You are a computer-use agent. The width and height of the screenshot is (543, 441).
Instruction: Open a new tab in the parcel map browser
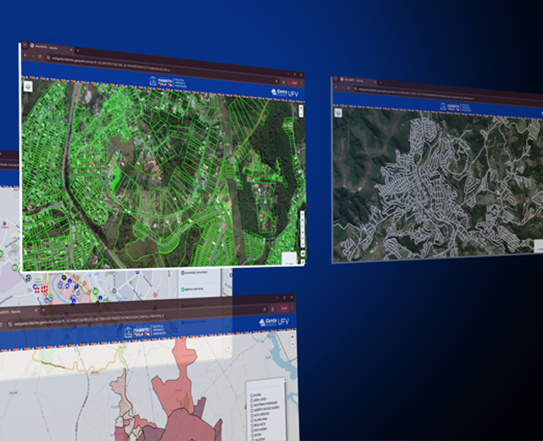pos(75,50)
